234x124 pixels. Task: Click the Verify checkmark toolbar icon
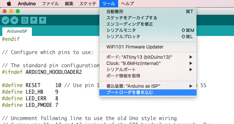(x=6, y=20)
